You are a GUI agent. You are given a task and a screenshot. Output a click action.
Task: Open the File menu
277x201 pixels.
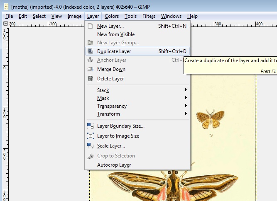coord(9,16)
